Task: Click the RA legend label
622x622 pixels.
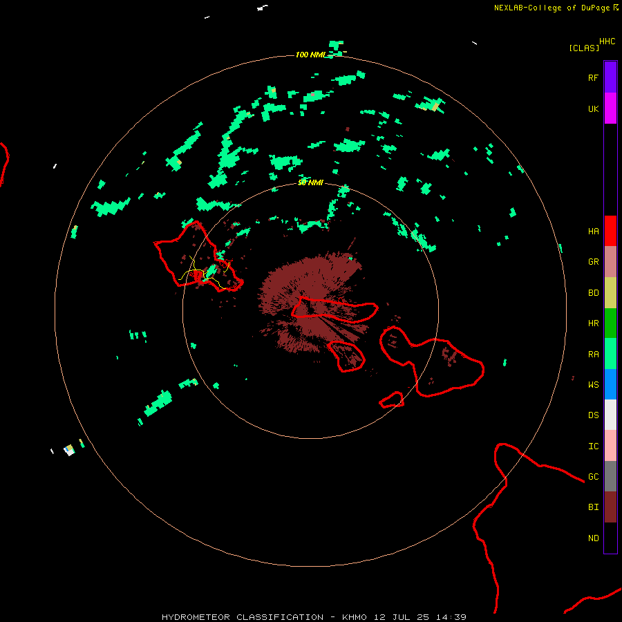Action: click(x=593, y=355)
